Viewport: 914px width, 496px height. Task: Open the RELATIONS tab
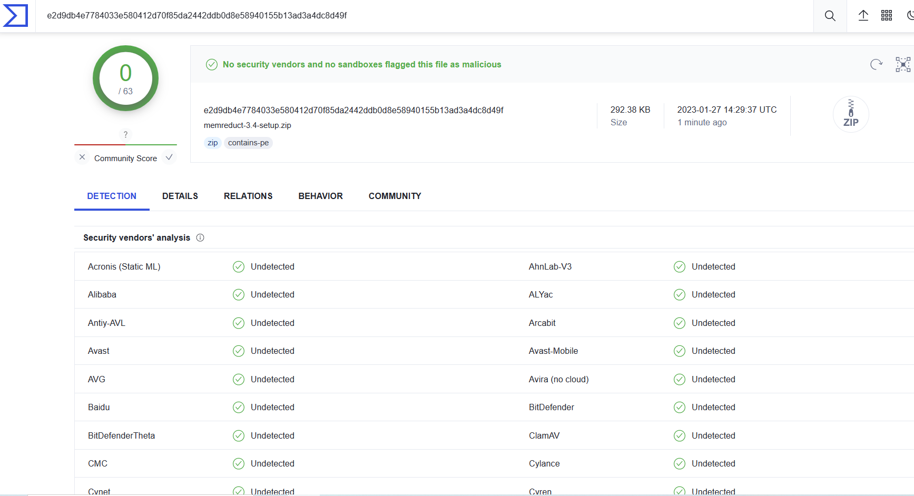pos(248,196)
